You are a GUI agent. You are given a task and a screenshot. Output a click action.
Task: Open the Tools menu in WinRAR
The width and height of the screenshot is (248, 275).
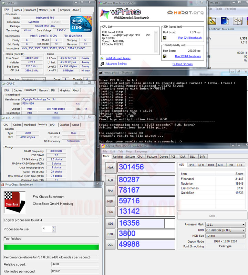click(219, 9)
